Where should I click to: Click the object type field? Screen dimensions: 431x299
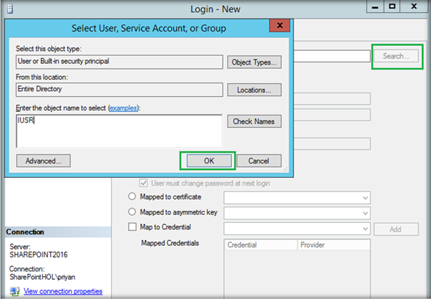click(x=120, y=62)
